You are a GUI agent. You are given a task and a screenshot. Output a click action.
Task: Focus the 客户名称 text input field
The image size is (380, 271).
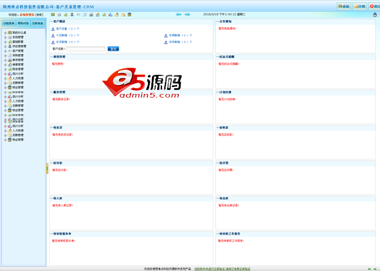[x=85, y=49]
